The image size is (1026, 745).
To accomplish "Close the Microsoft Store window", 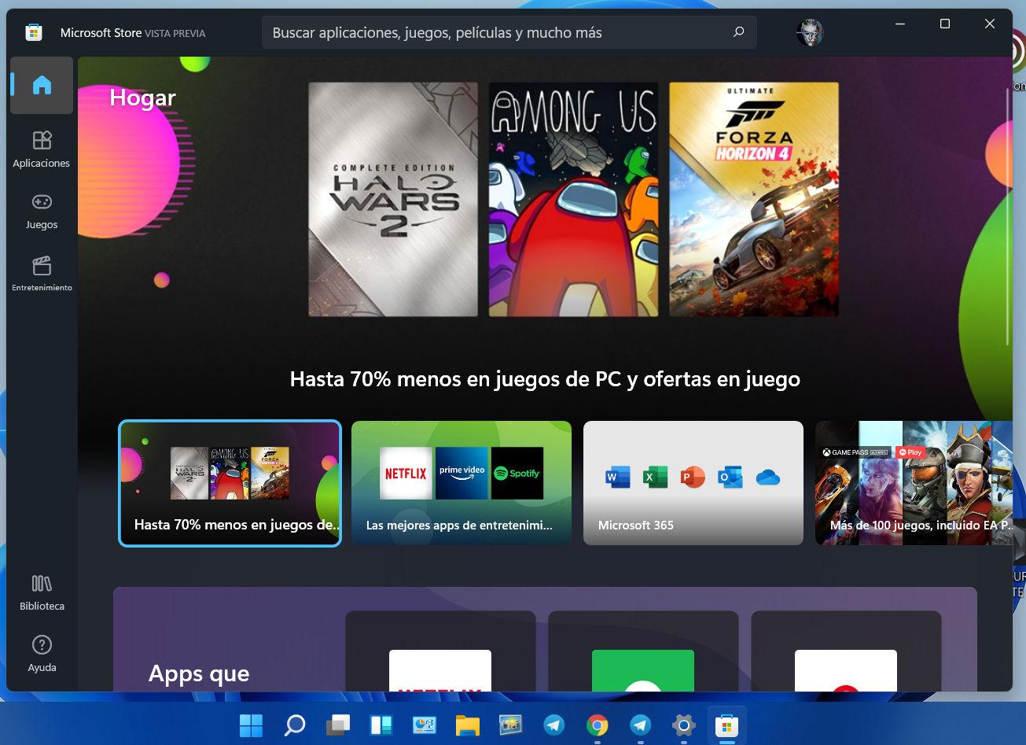I will click(990, 24).
